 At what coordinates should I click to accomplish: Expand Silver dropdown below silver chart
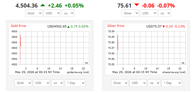click(120, 83)
